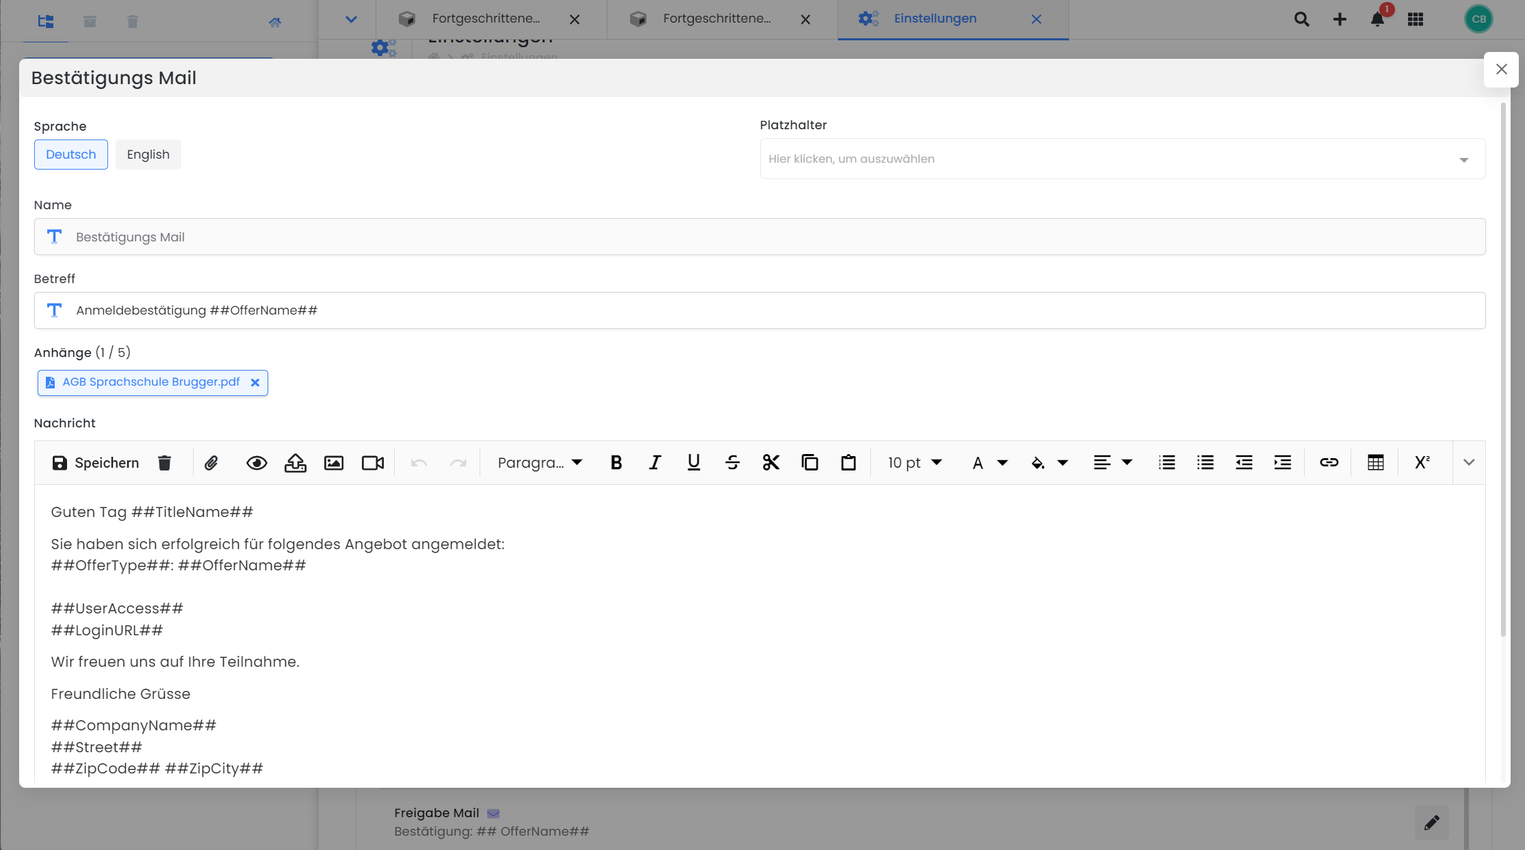Open the 10 pt font size dropdown

(915, 463)
